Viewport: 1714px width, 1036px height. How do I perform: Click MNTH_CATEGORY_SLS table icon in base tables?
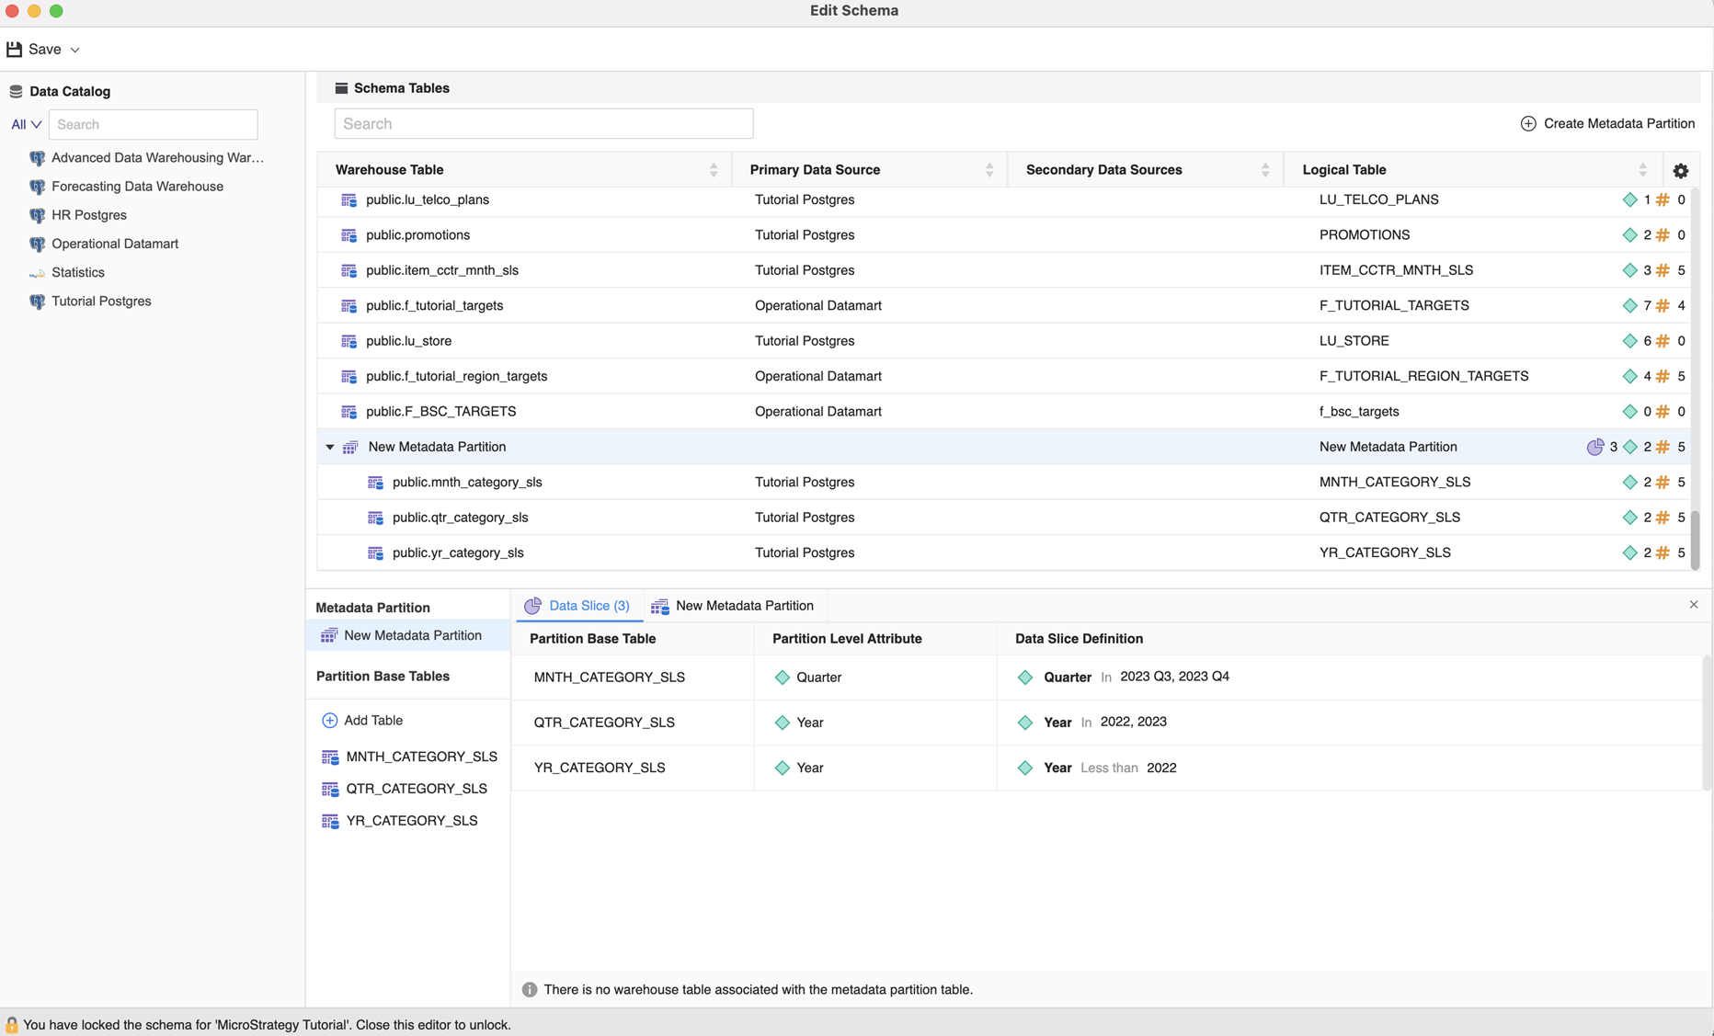[330, 757]
